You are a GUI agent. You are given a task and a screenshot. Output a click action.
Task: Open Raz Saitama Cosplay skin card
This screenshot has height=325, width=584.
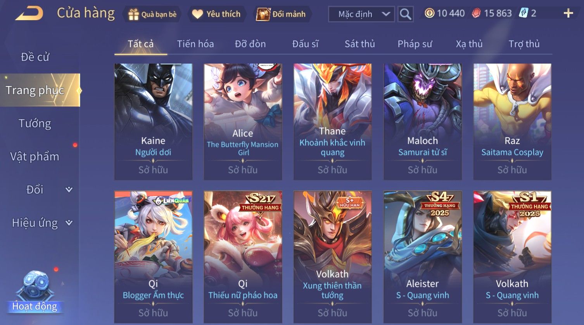point(512,122)
